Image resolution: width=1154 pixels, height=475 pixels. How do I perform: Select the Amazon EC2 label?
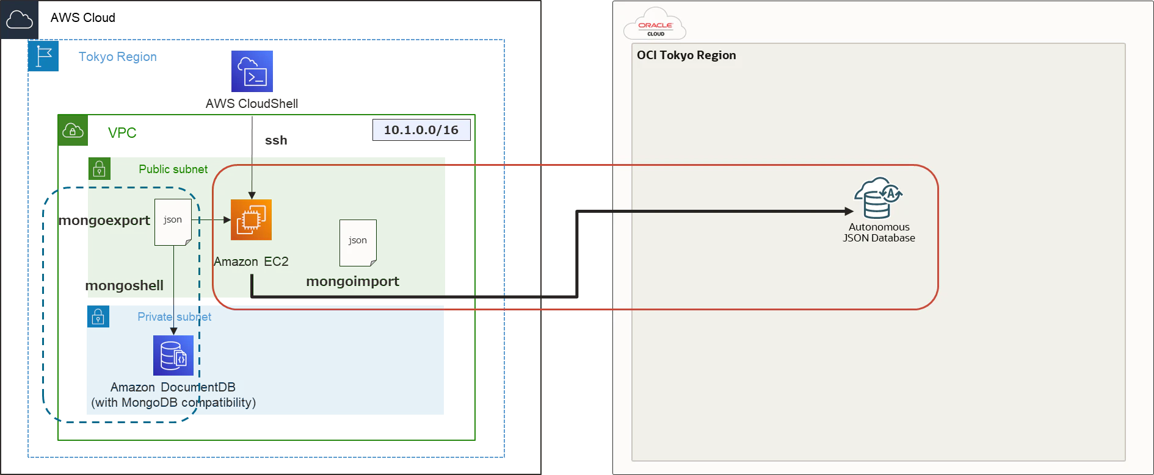point(251,262)
